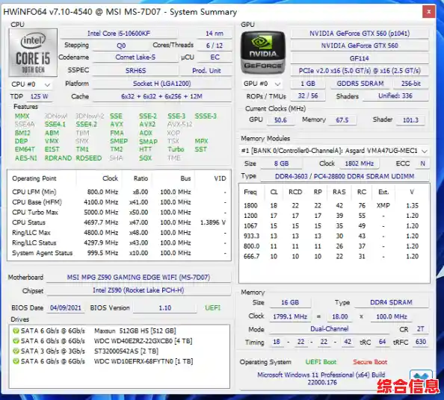The height and width of the screenshot is (400, 444).
Task: Click the total memory size 16 GB
Action: point(290,303)
